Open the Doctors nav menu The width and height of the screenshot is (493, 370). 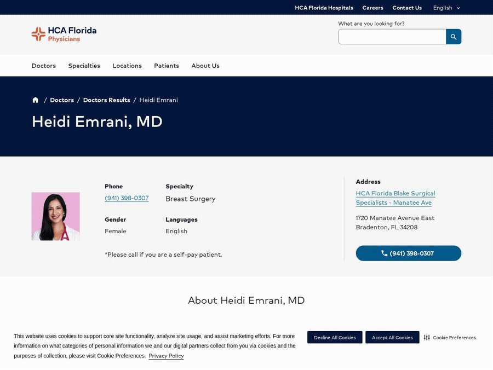[44, 66]
